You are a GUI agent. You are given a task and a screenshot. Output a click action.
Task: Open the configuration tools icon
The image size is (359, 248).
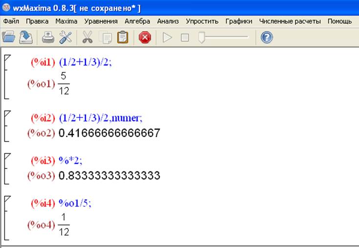pos(65,37)
